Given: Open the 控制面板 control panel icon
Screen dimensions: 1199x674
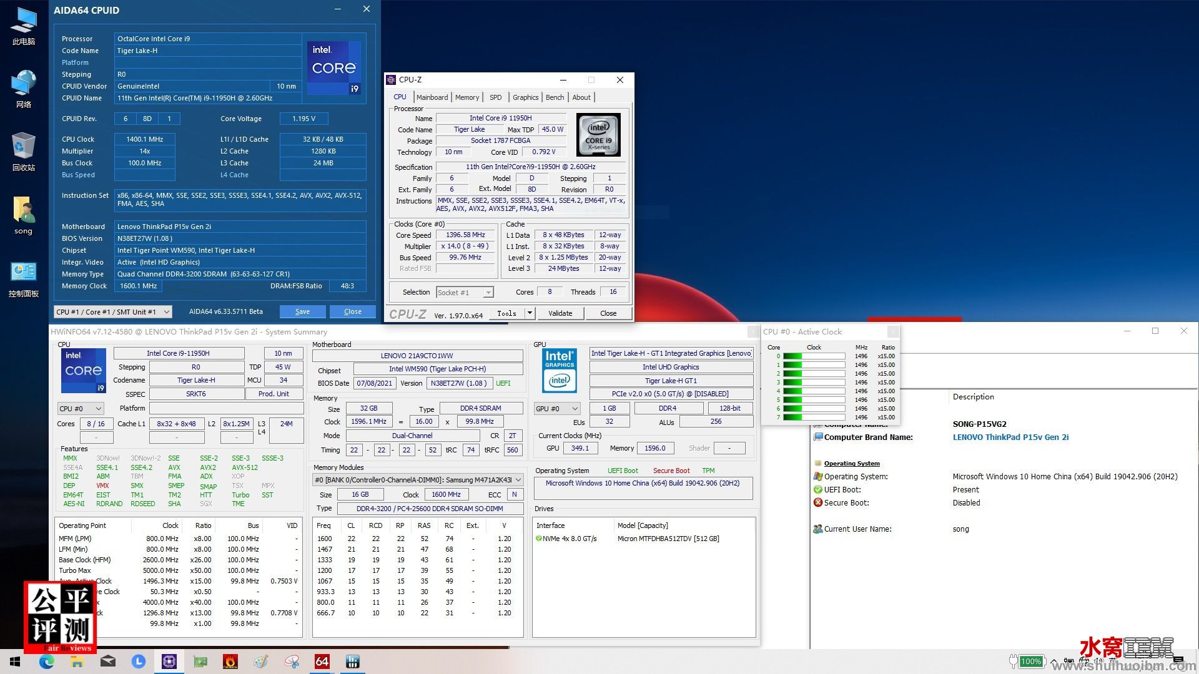Looking at the screenshot, I should click(x=24, y=279).
